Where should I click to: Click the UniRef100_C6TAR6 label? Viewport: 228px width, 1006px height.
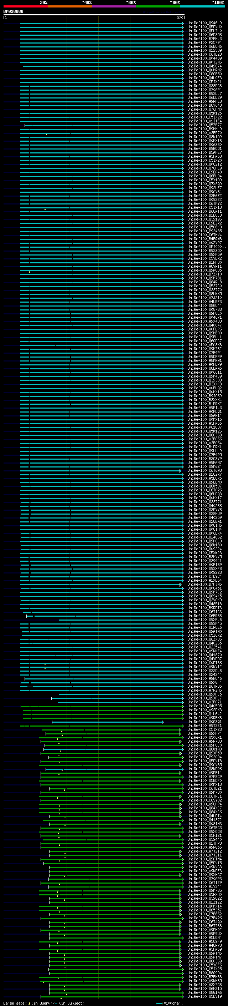pos(204,490)
